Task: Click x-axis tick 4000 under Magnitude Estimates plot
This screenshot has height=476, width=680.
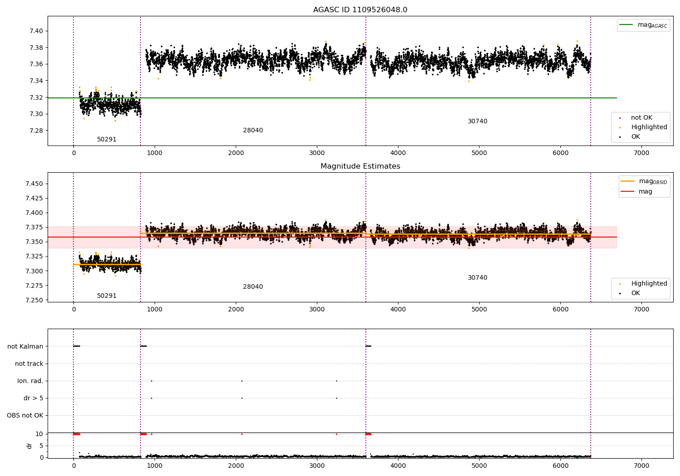Action: (x=398, y=309)
